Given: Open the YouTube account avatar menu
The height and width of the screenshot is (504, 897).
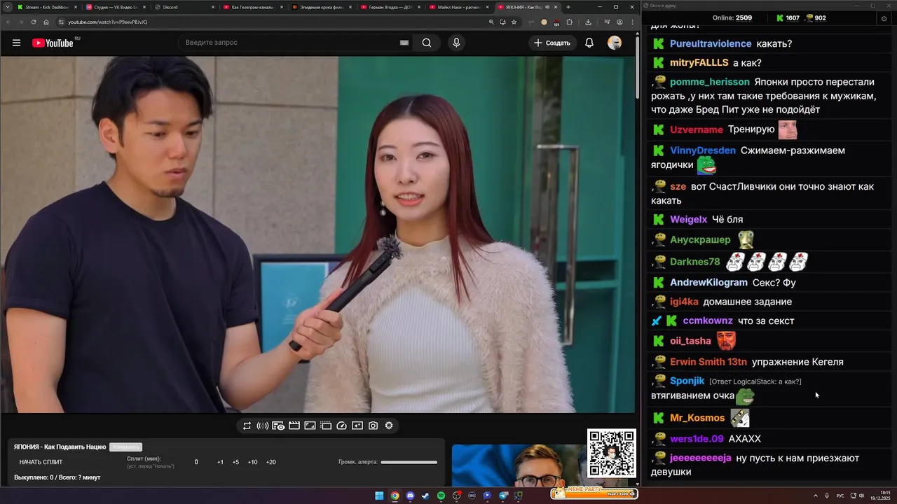Looking at the screenshot, I should (x=615, y=43).
